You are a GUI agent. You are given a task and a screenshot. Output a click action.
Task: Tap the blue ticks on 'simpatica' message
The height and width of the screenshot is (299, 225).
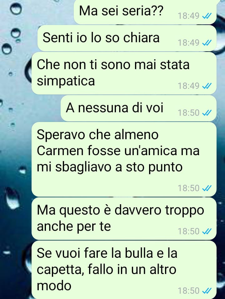[x=207, y=86]
